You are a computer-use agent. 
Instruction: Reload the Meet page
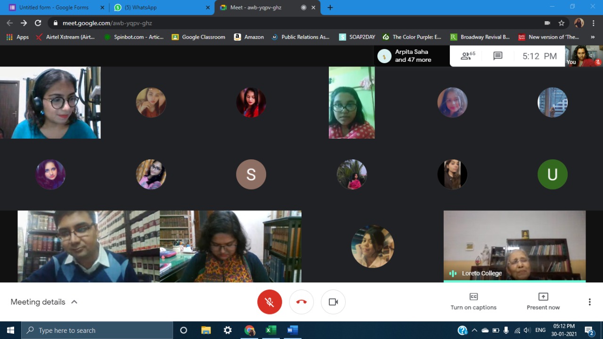[38, 23]
